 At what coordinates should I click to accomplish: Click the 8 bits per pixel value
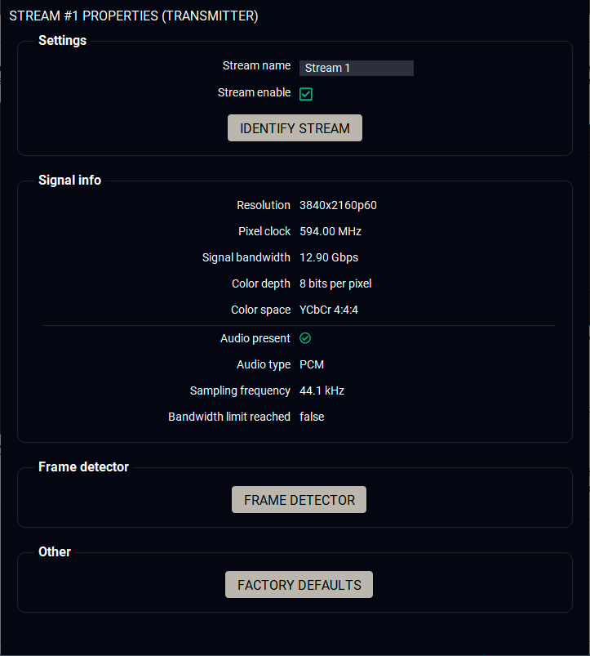pos(335,283)
